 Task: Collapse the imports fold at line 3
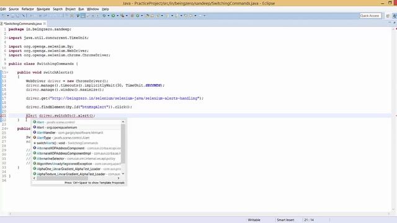(7, 38)
